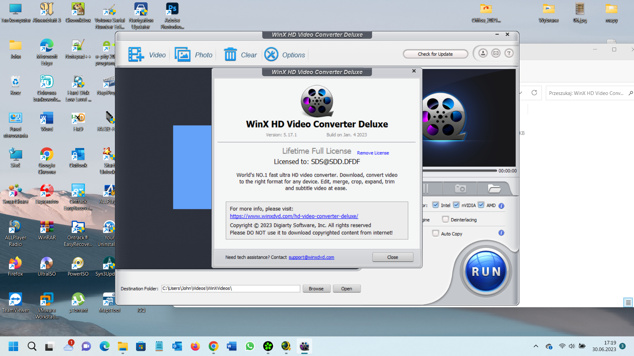Select the Kosz recycle bin icon
Image resolution: width=634 pixels, height=356 pixels.
tap(15, 85)
